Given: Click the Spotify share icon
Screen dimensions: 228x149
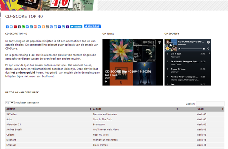Looking at the screenshot, I should click(x=208, y=49).
